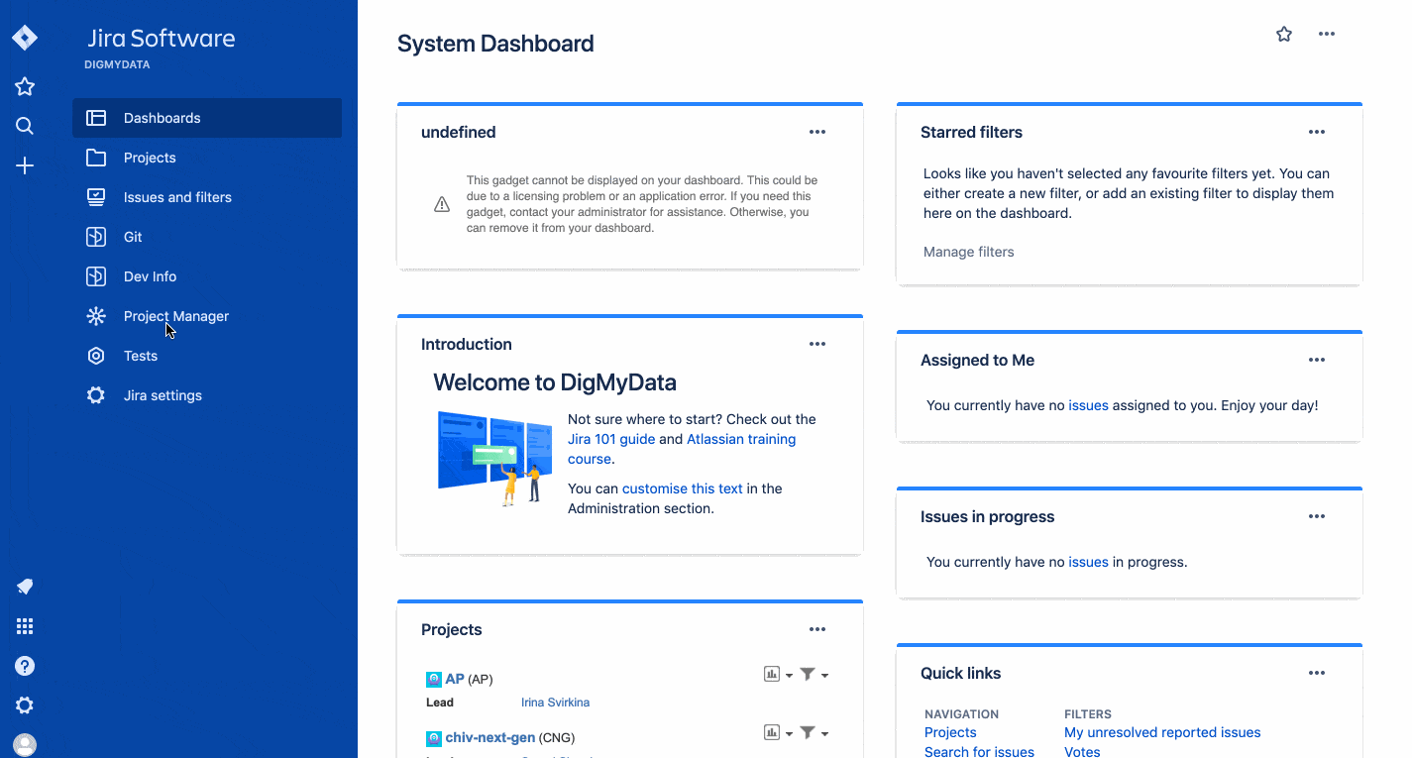Select Projects in the navigation sidebar
This screenshot has width=1412, height=758.
pos(150,158)
